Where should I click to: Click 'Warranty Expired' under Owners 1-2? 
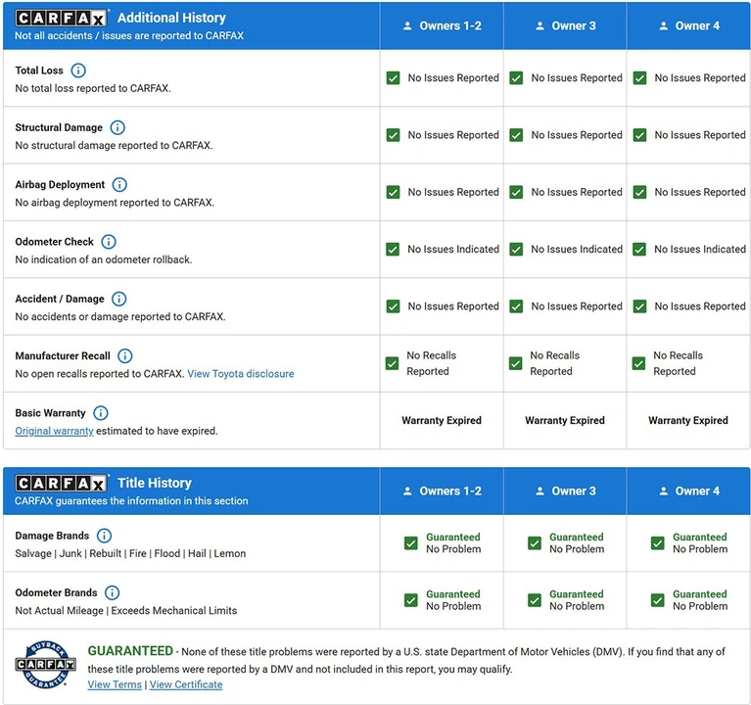[442, 420]
